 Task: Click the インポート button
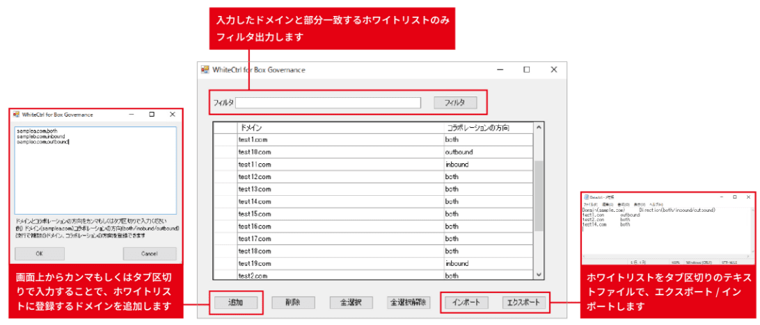click(464, 303)
